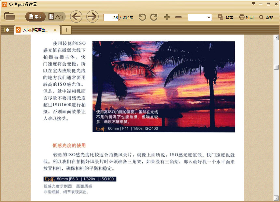Viewport: 280px width, 202px height.
Task: Close the 极速pdf阅读器 window
Action: pos(276,4)
